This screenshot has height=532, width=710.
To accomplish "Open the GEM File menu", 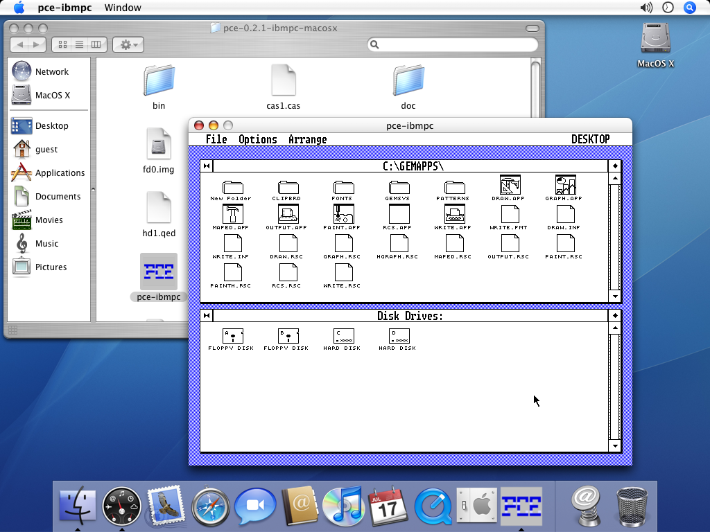I will [216, 139].
